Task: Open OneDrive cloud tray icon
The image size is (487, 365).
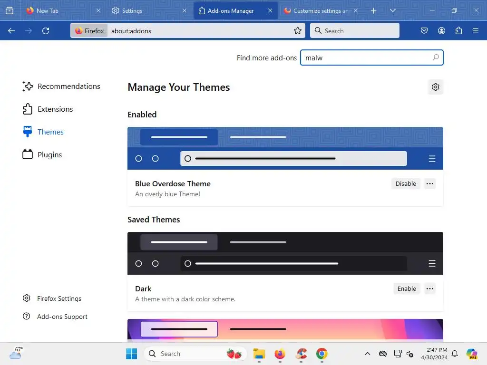Action: click(383, 354)
